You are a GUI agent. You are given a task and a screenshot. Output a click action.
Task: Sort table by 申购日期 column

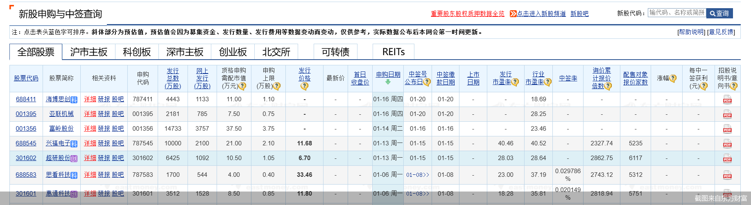pyautogui.click(x=388, y=75)
